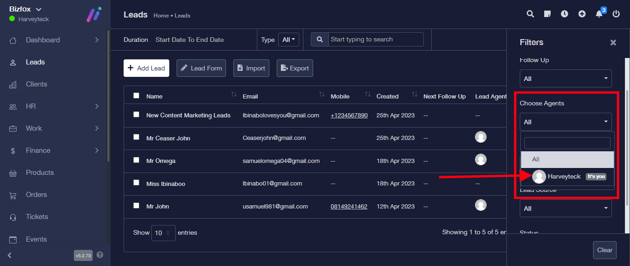The height and width of the screenshot is (266, 630).
Task: Open the notifications bell
Action: pos(599,14)
